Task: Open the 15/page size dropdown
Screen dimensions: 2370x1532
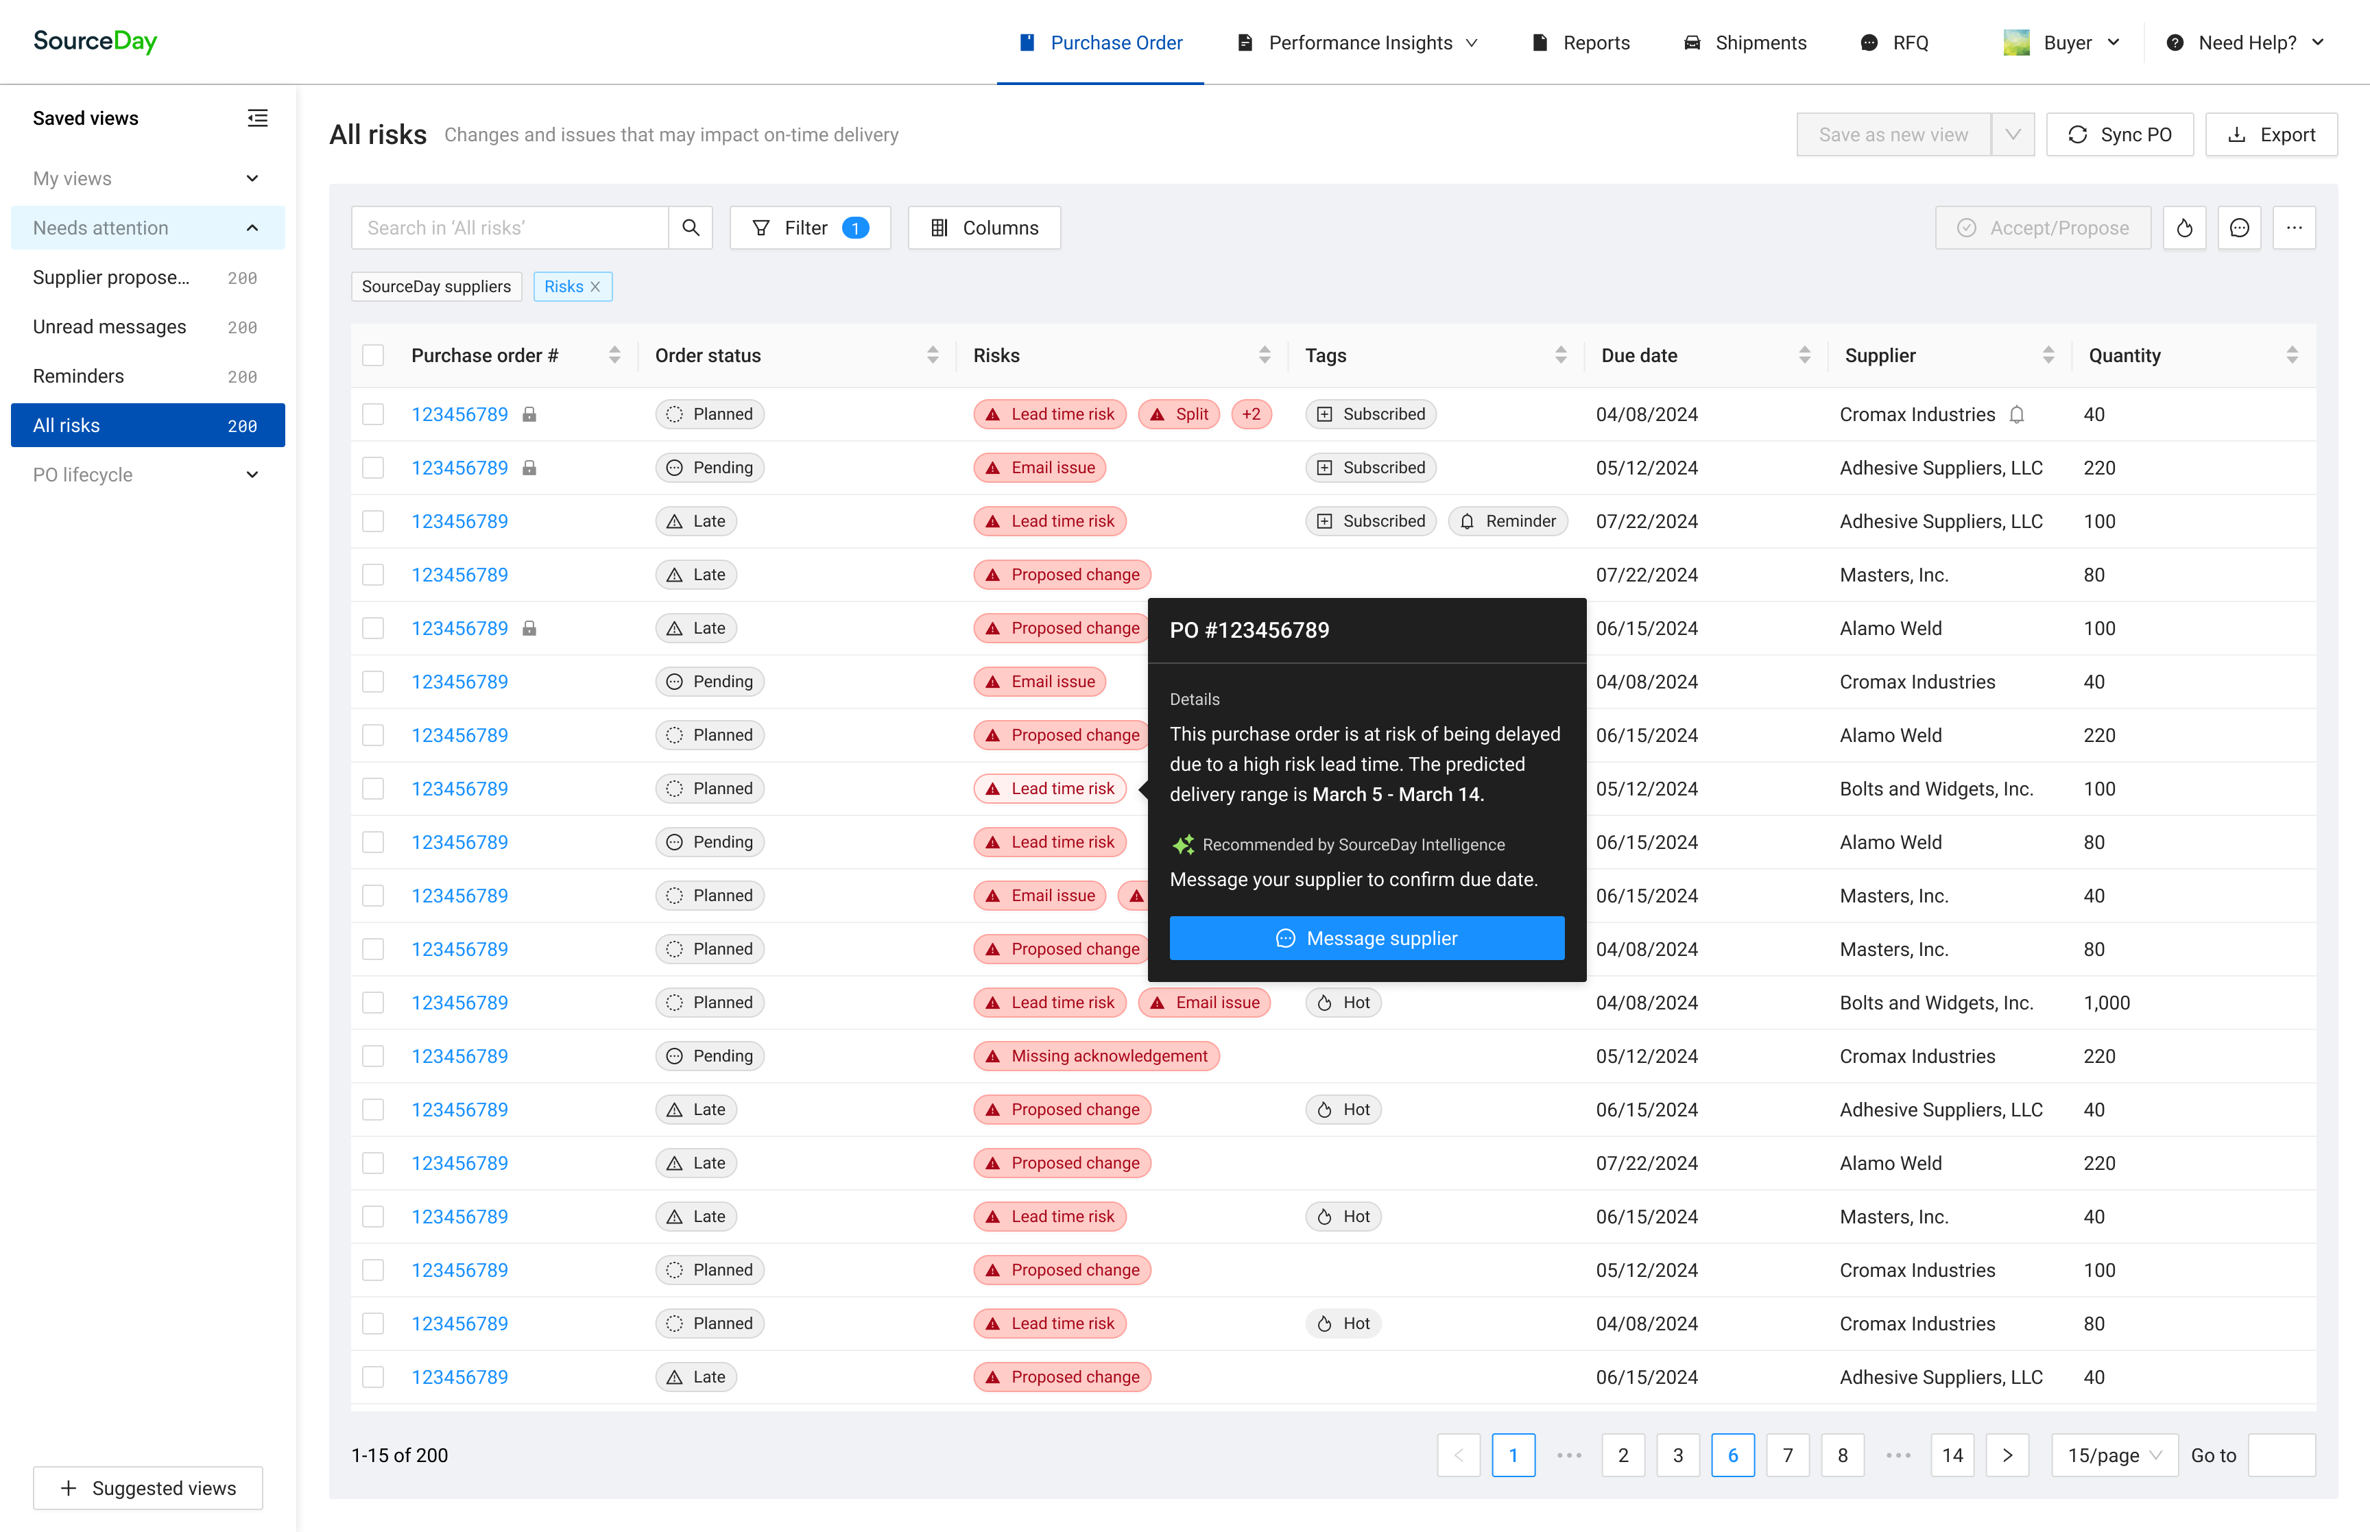Action: pos(2114,1455)
